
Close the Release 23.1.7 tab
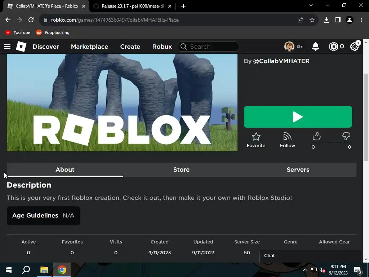click(x=170, y=6)
